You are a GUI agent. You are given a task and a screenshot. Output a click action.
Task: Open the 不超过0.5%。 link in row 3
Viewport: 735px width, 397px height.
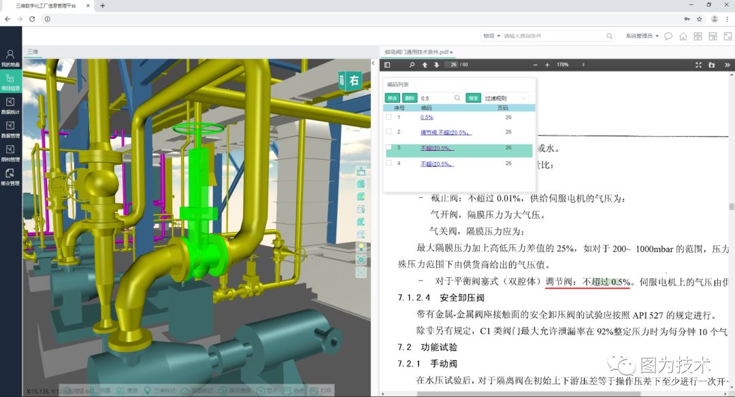tap(437, 148)
